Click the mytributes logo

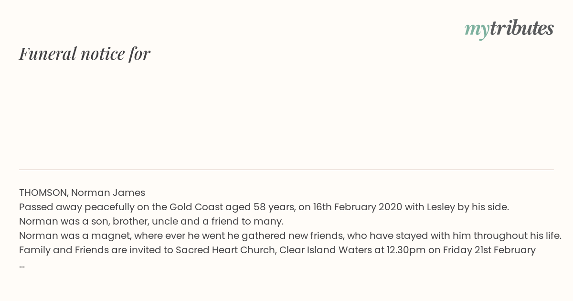click(509, 29)
